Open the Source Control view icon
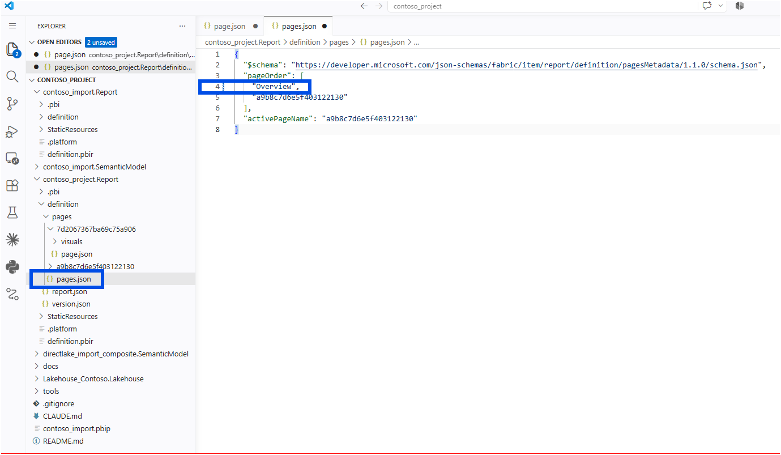The height and width of the screenshot is (455, 781). coord(12,104)
